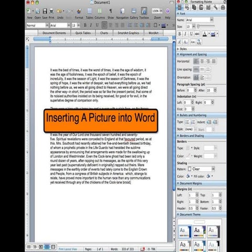
Task: Select center Horizontal alignment in the palette
Action: 202,61
